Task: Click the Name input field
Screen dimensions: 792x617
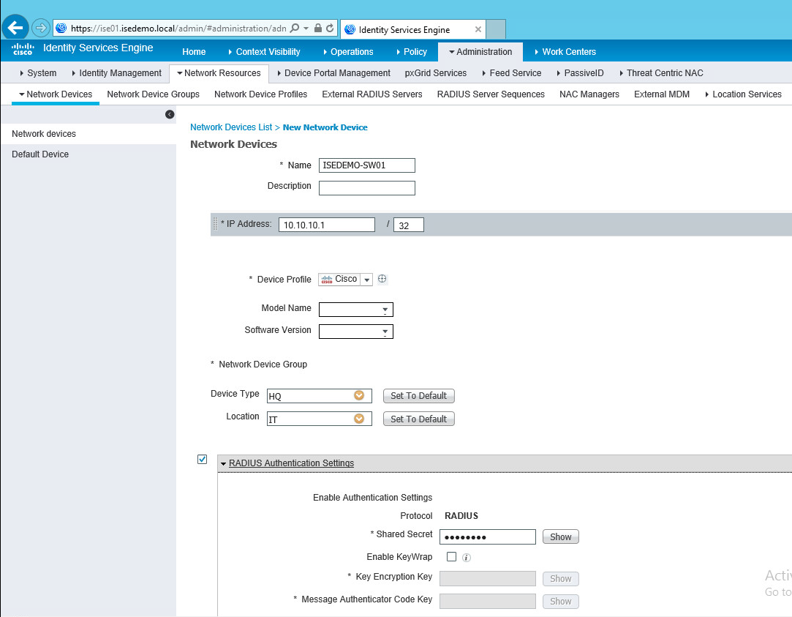Action: (366, 165)
